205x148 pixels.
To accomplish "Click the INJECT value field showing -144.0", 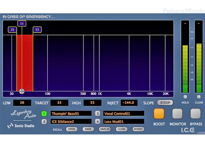I will [129, 103].
